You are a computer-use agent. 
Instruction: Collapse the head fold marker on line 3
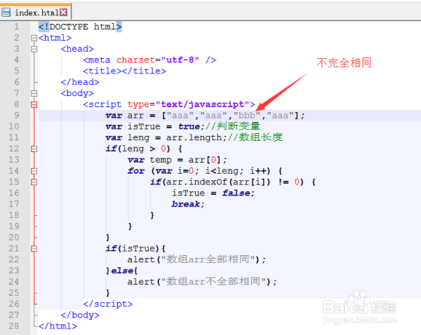point(34,49)
